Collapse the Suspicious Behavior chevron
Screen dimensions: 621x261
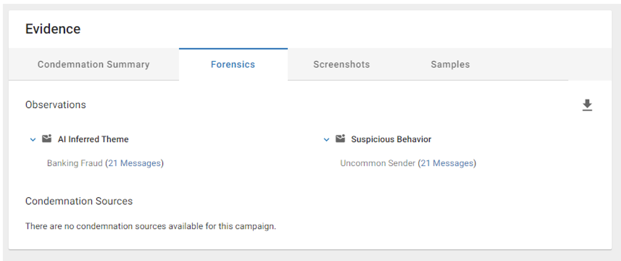326,140
